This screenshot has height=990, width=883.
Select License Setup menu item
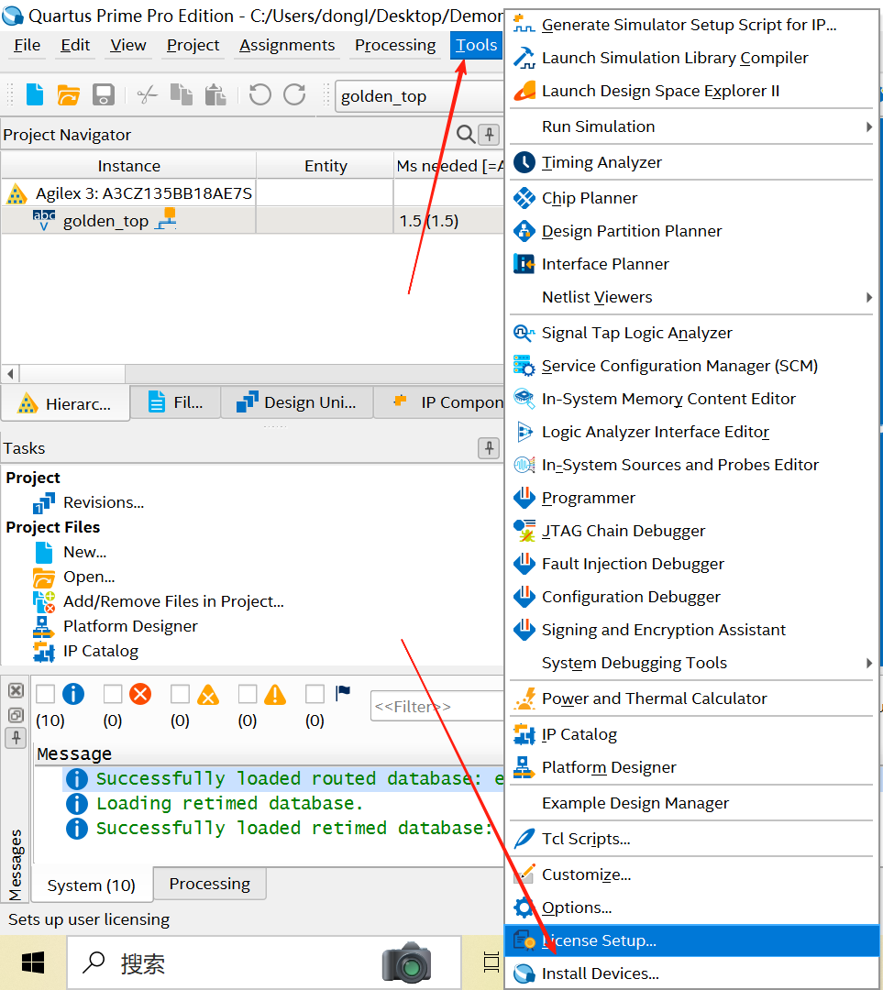[x=691, y=940]
